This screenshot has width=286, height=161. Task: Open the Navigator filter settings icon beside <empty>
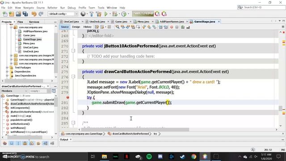point(54,91)
